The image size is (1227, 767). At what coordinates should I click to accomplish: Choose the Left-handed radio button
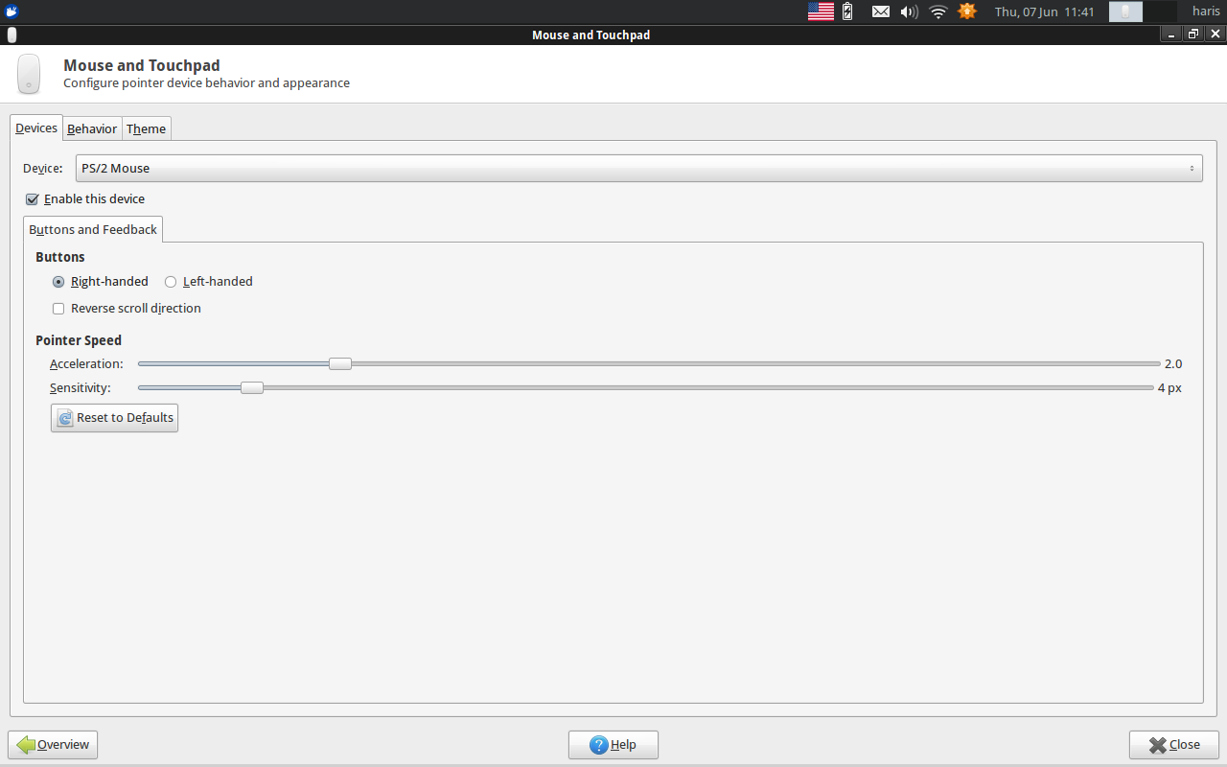click(171, 282)
